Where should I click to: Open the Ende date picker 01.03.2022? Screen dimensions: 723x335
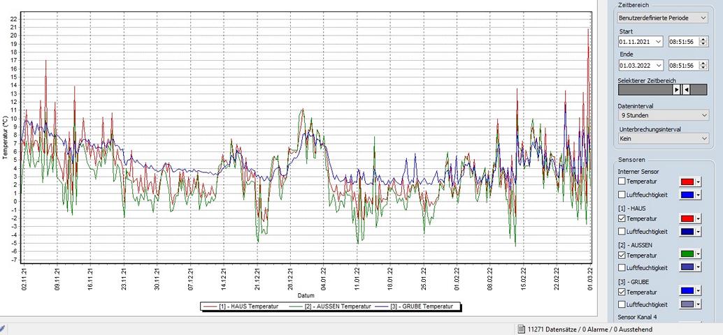coord(640,66)
